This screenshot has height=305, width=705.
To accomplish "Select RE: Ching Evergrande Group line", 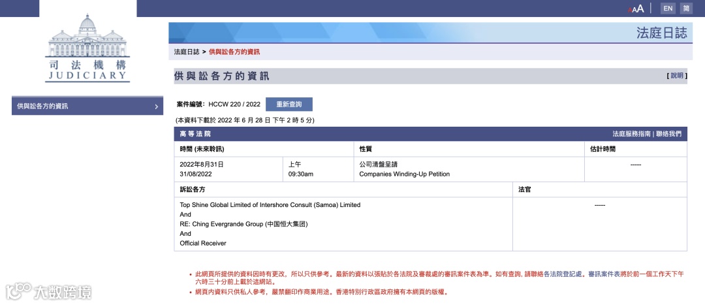I will [x=243, y=224].
